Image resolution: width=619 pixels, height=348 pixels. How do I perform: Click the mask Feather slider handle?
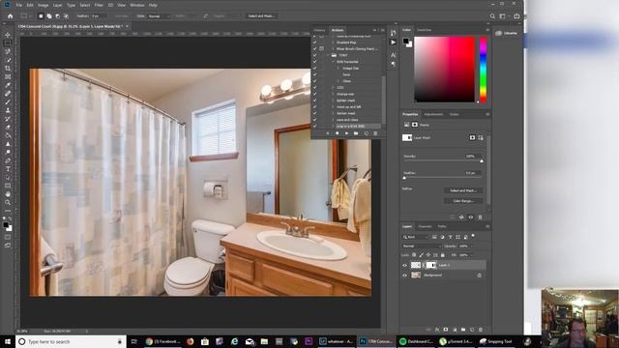pos(404,178)
